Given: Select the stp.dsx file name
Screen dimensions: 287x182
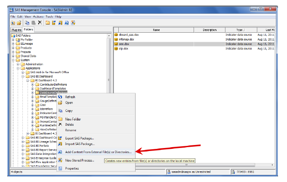Looking at the screenshot, I should 123,49.
